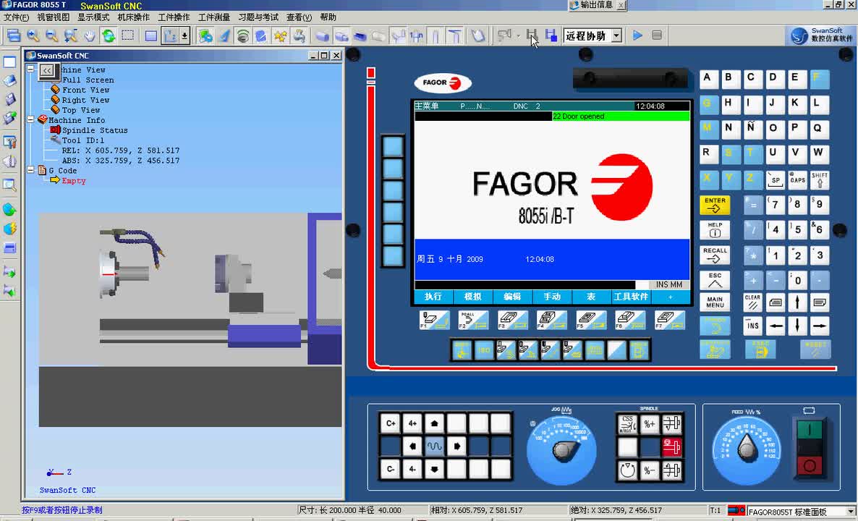Screen dimensions: 858x521
Task: Click the right arrow jog key
Action: pos(456,446)
